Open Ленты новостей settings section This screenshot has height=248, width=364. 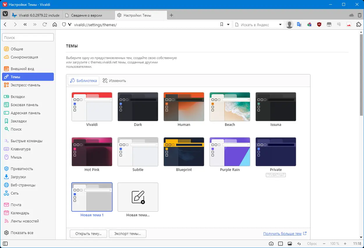[28, 221]
